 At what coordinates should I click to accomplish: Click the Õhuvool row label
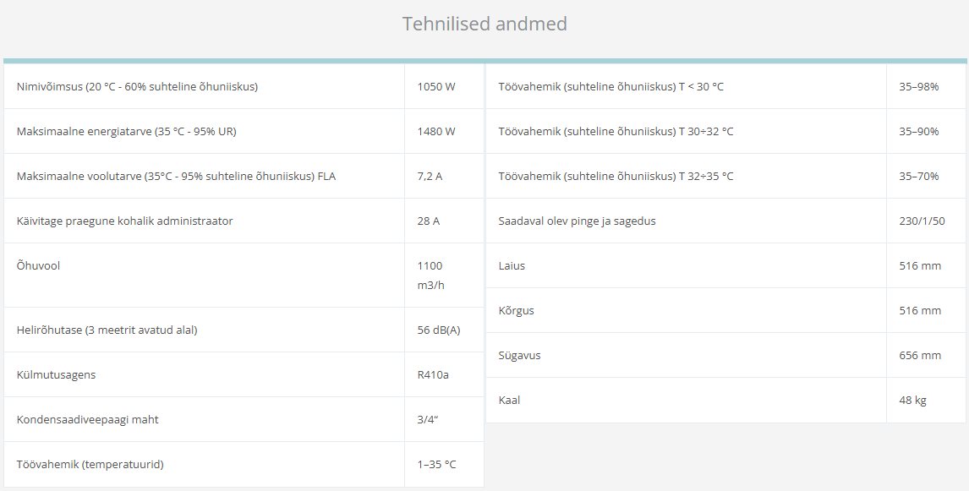click(38, 266)
